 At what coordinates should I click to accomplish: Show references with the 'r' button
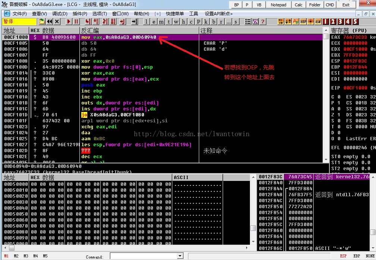tap(221, 22)
